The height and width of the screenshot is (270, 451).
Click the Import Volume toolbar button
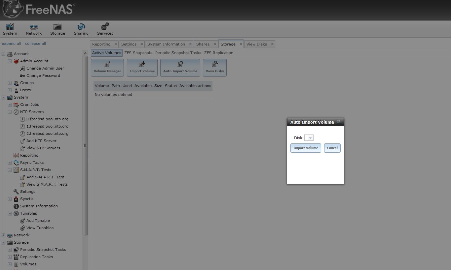[142, 68]
